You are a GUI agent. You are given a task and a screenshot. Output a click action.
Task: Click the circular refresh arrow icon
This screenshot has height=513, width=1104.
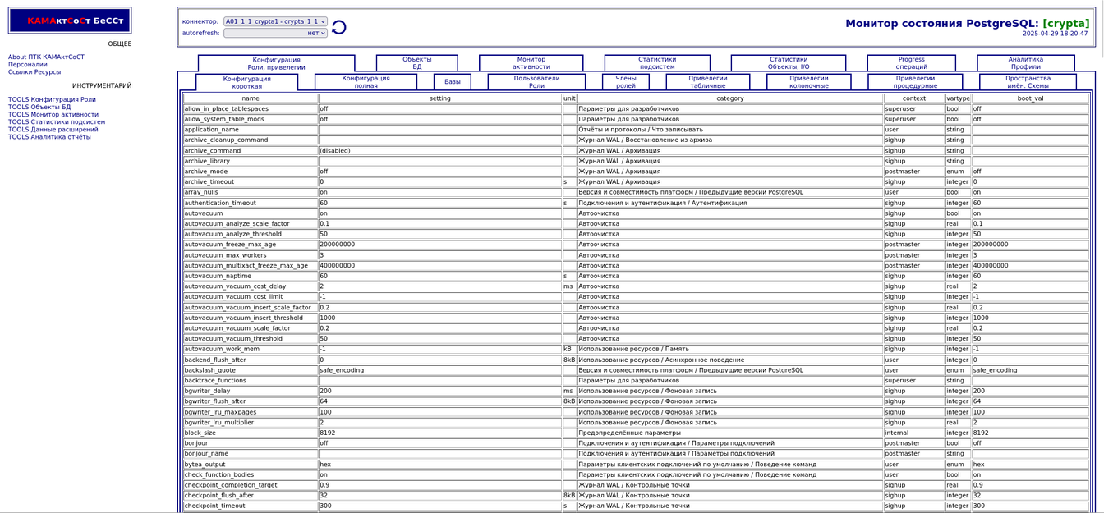click(338, 27)
